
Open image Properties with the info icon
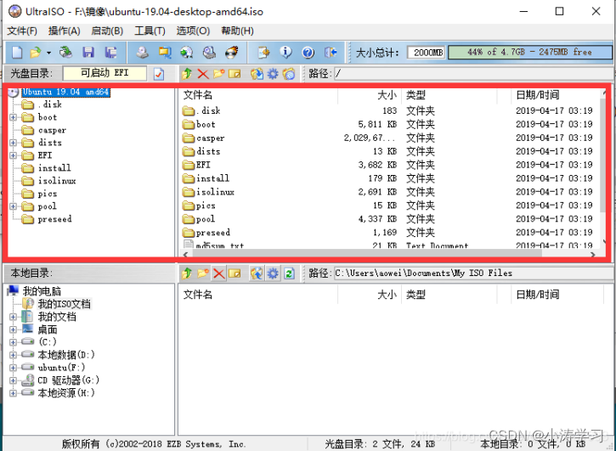285,53
